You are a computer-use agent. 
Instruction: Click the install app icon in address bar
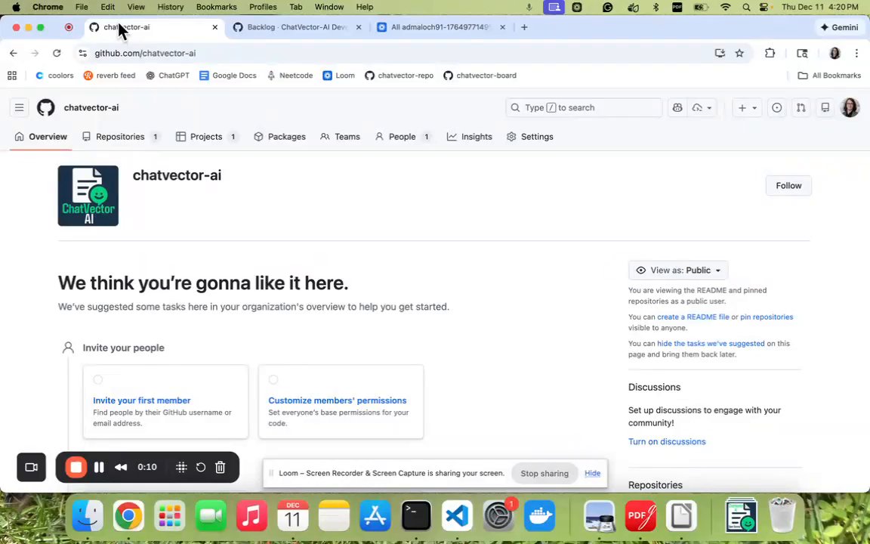720,54
